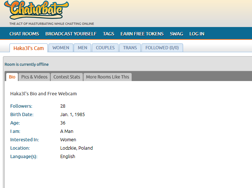252x188 pixels.
Task: Click the 'Age:' label
Action: 15,123
